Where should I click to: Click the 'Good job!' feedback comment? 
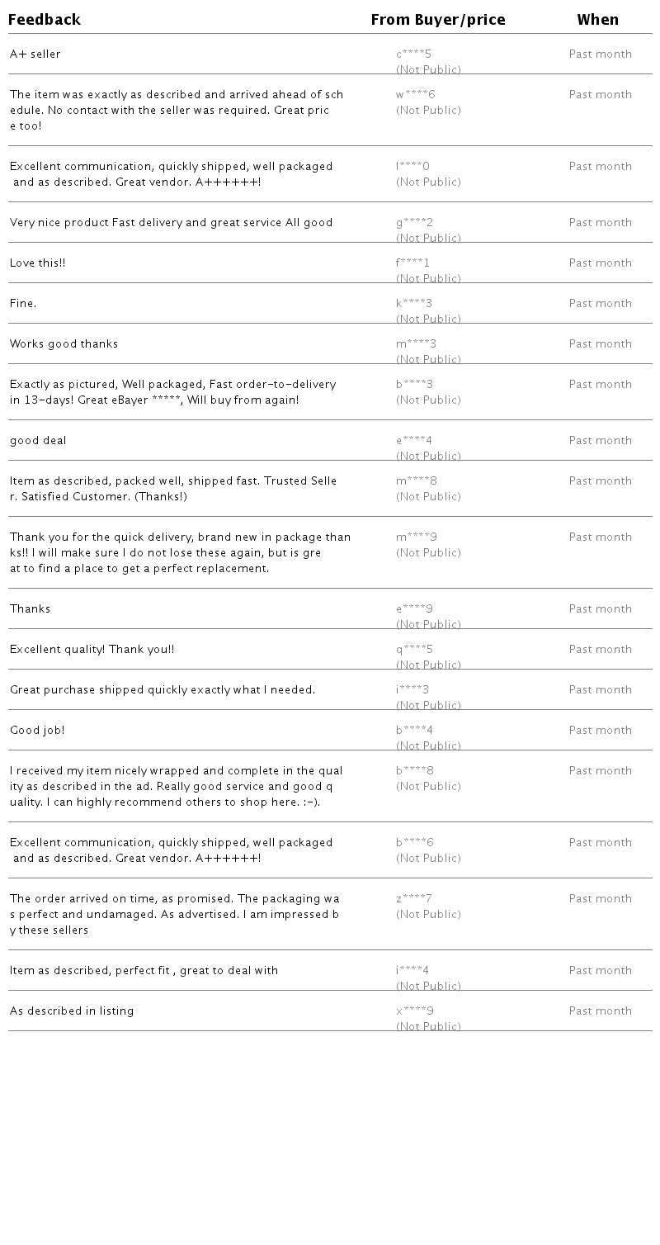click(x=37, y=731)
